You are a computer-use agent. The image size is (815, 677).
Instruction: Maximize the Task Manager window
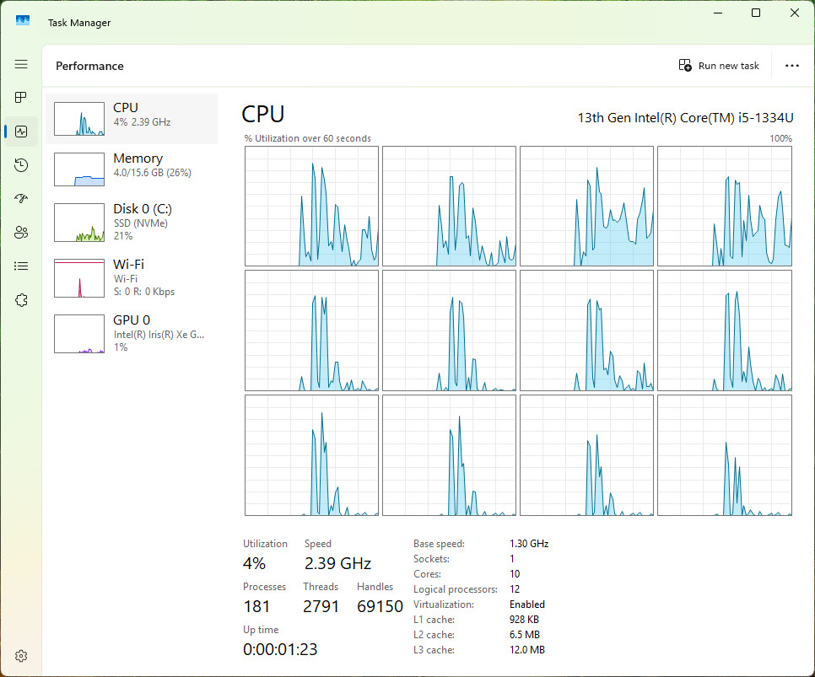tap(756, 13)
